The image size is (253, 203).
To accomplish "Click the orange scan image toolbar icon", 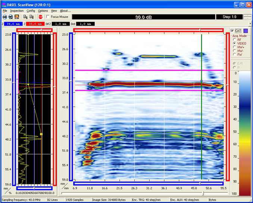I will tap(17, 17).
